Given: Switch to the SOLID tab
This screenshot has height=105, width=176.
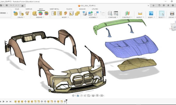Looking at the screenshot, I should coord(17,9).
